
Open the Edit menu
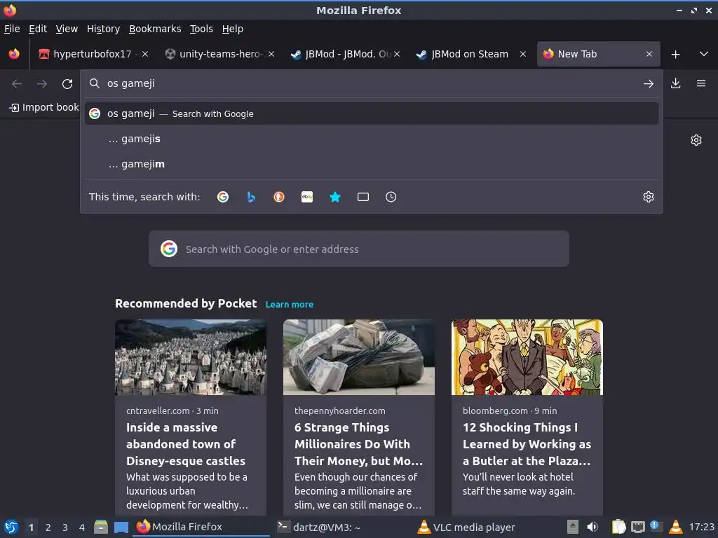38,29
